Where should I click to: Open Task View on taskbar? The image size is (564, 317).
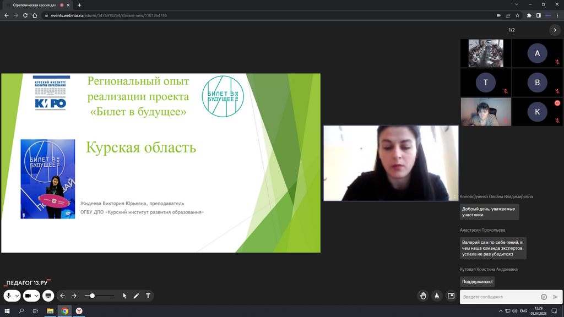click(35, 311)
